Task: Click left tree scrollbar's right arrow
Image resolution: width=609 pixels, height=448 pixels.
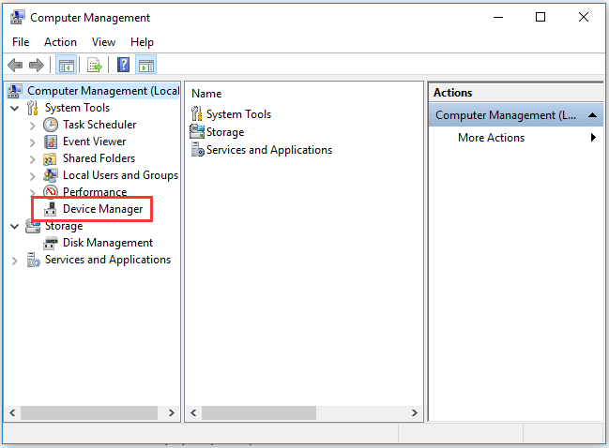Action: 172,412
